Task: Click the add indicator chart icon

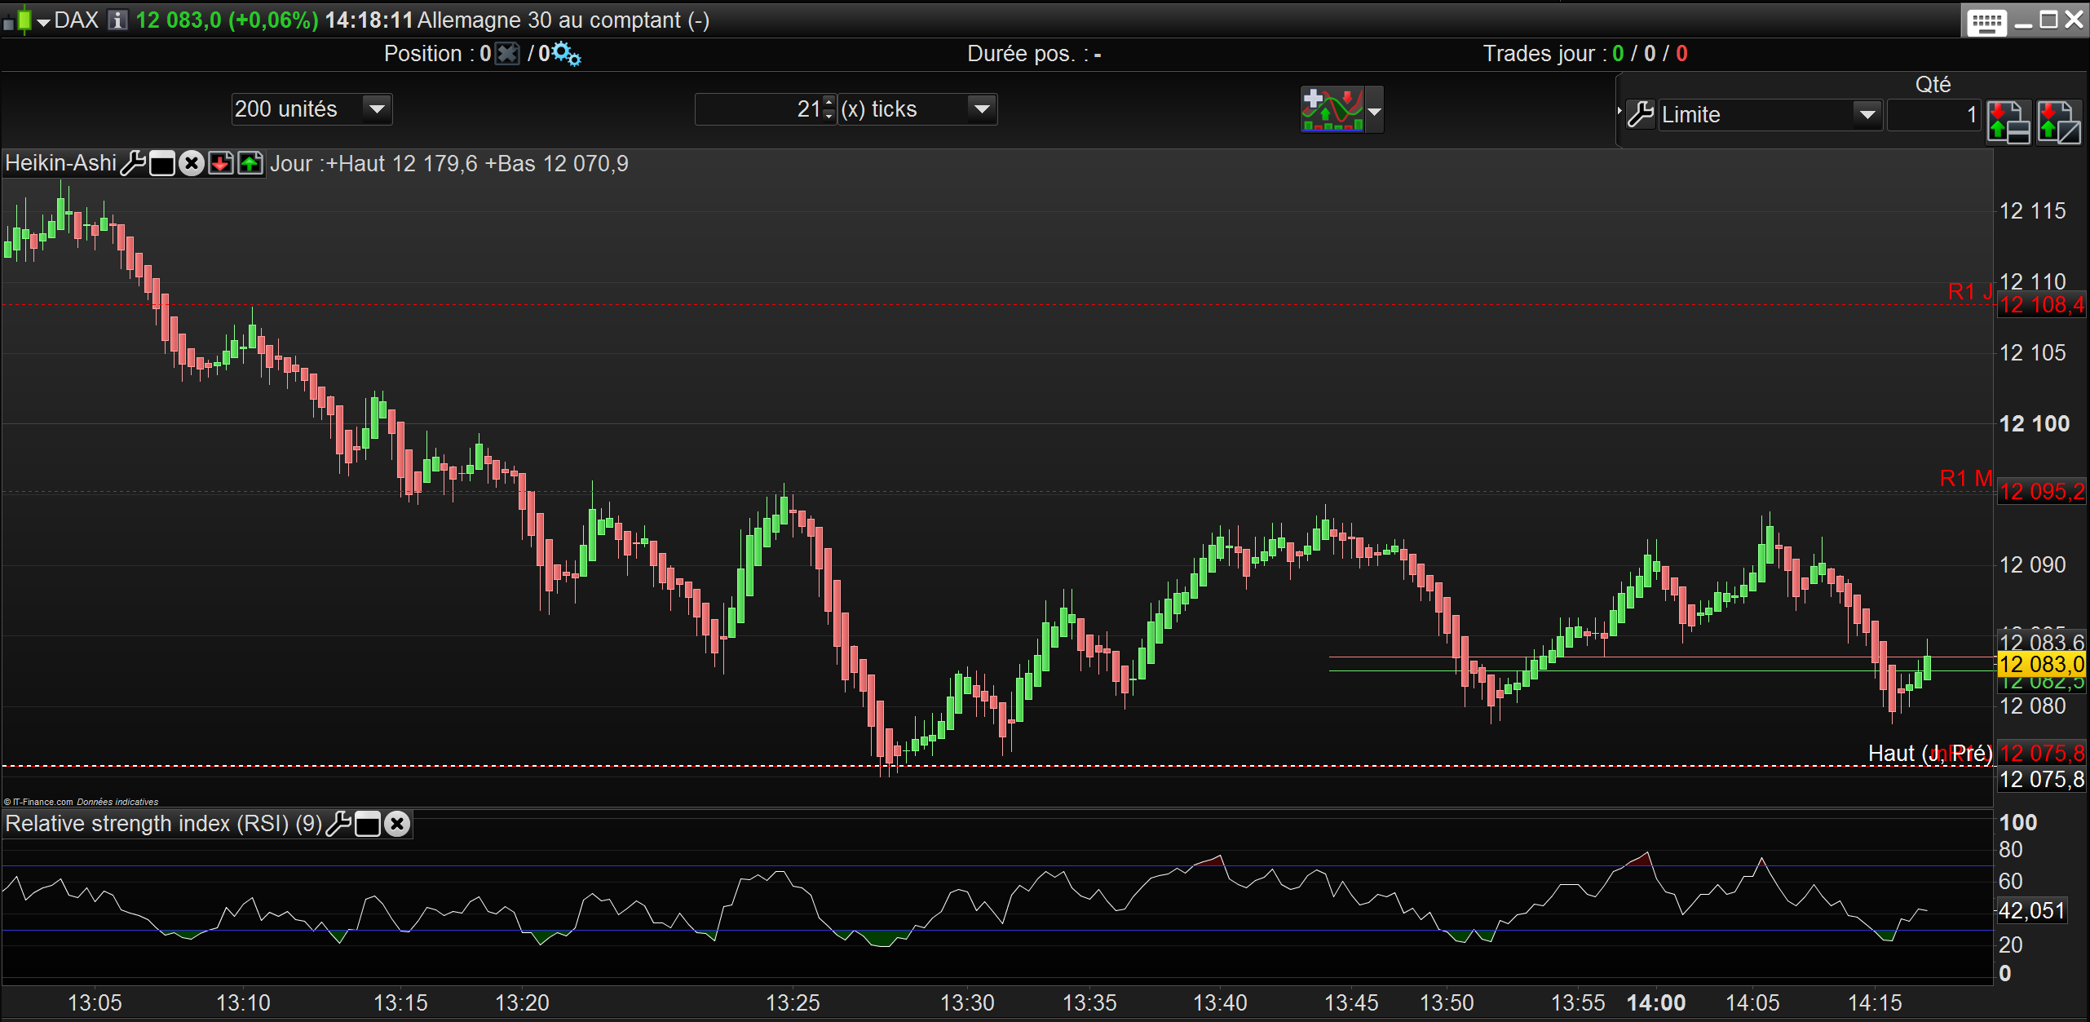Action: coord(1332,109)
